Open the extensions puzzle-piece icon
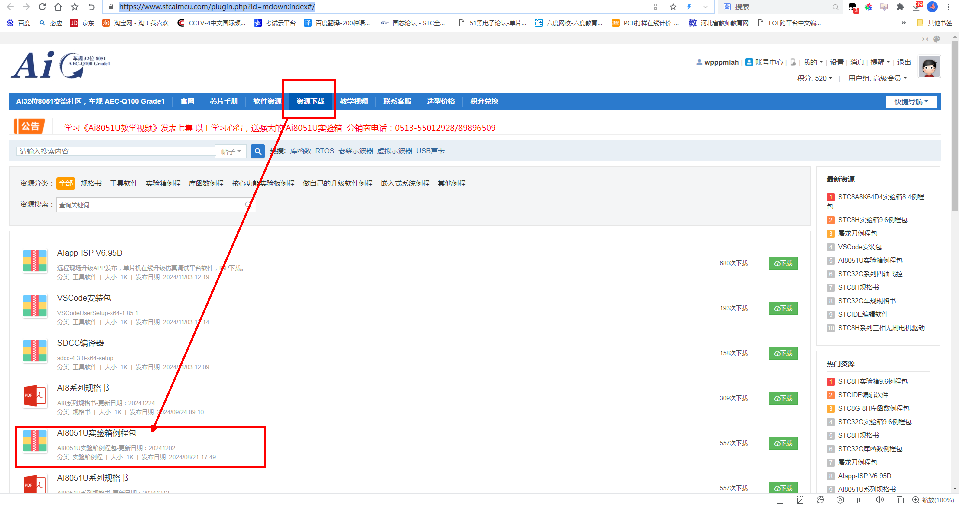This screenshot has width=959, height=505. point(900,7)
